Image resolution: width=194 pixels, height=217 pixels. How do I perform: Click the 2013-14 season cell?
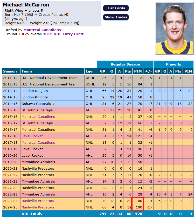11,91
